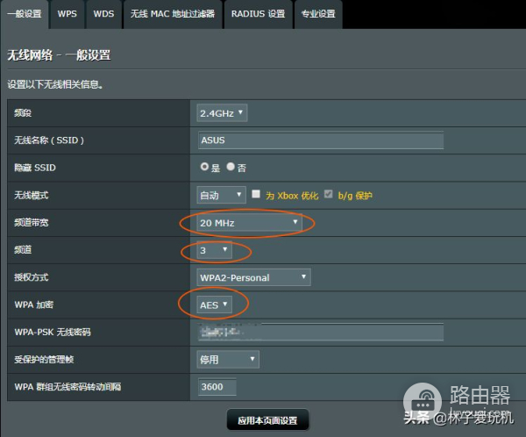Screen dimensions: 526x437
Task: Click the 无线名称 (SSID) row label
Action: pyautogui.click(x=49, y=140)
